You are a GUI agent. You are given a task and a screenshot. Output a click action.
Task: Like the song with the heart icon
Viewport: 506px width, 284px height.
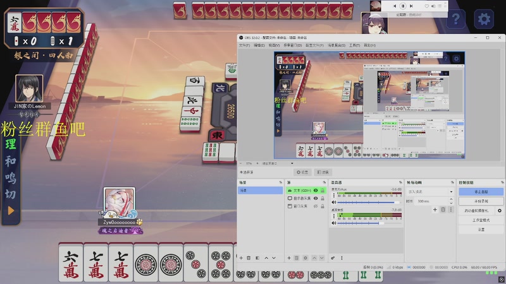(x=426, y=6)
